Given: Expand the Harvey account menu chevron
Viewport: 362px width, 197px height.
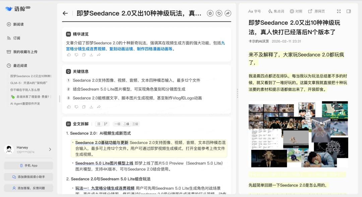Looking at the screenshot, I should [x=50, y=150].
